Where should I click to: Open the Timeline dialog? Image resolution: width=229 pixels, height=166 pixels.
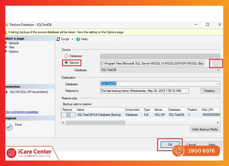click(x=210, y=91)
